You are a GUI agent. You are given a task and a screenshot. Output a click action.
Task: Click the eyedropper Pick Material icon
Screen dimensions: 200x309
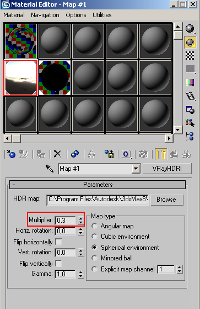(x=50, y=169)
